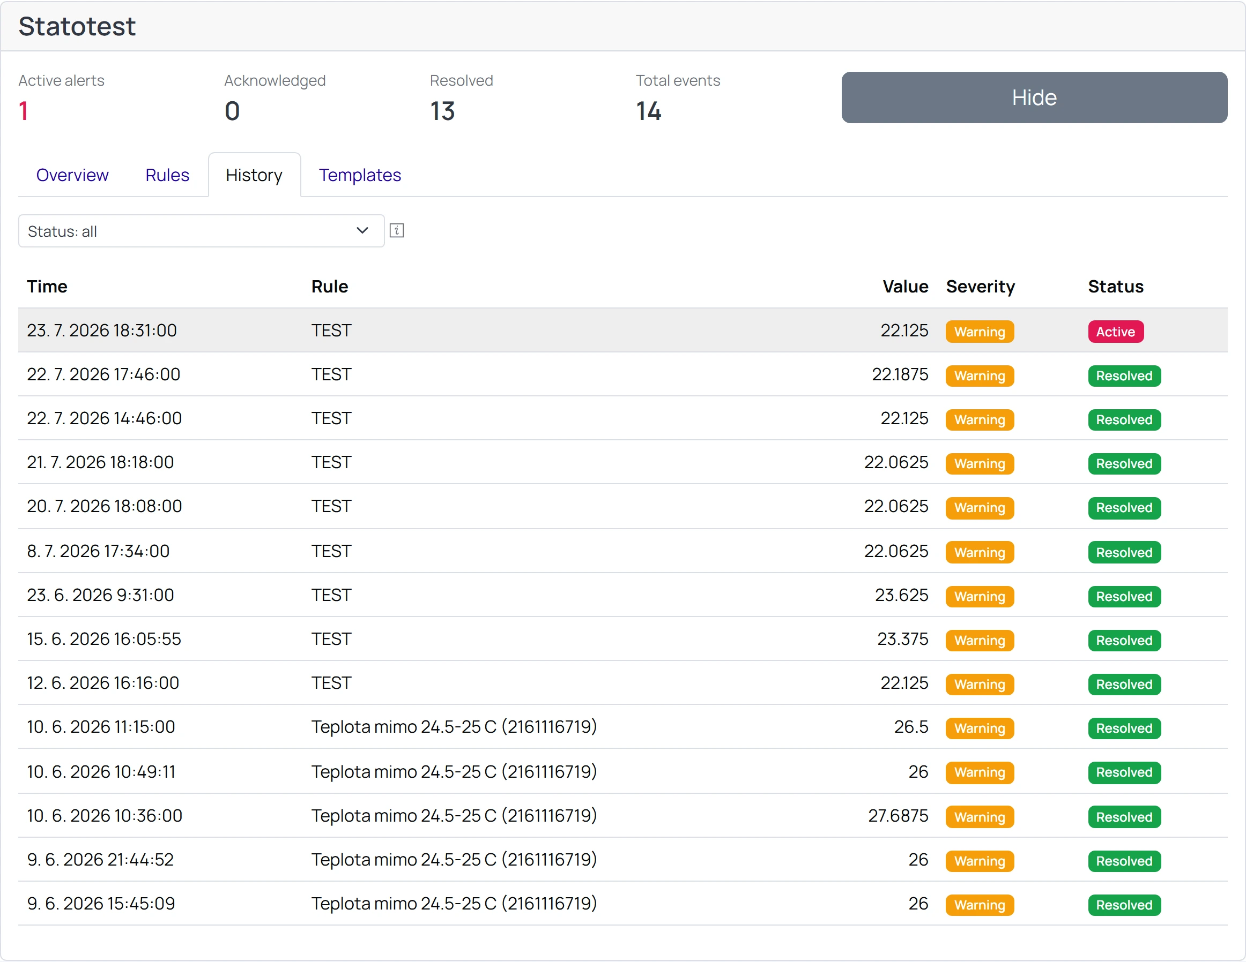1246x962 pixels.
Task: Select the row dated 22. 7. 2026 14:46:00
Action: (x=623, y=418)
